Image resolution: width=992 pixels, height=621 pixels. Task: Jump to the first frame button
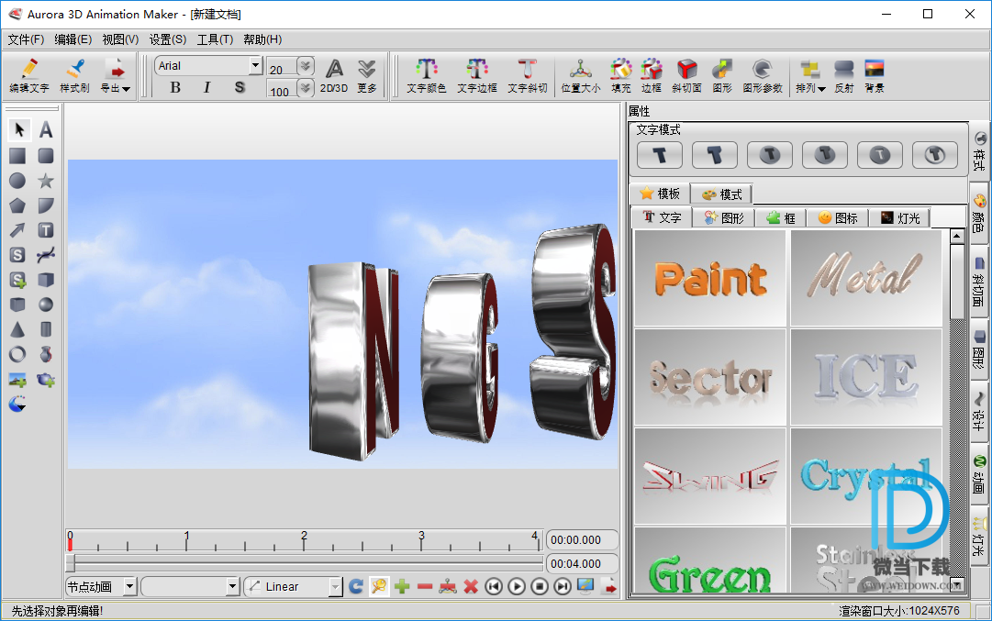pos(494,587)
